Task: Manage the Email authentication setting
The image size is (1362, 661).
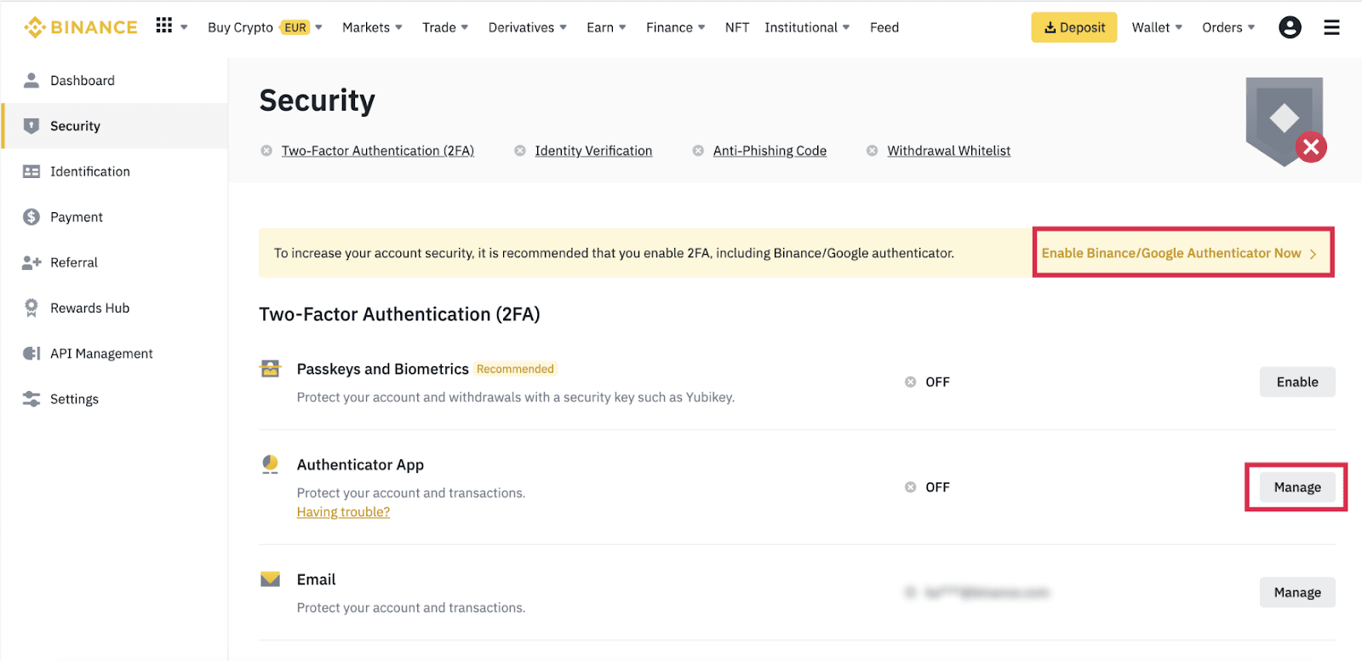Action: click(x=1296, y=592)
